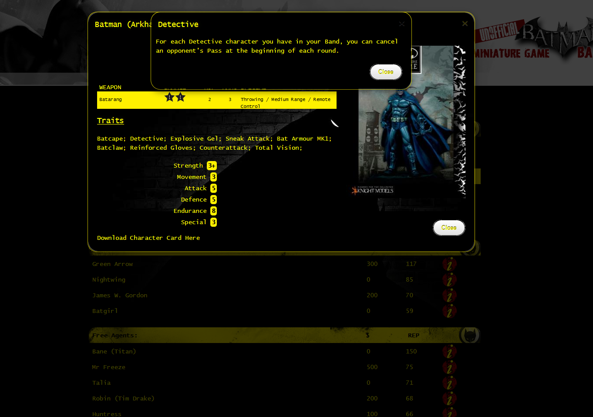This screenshot has height=417, width=593.
Task: Click the Batarang weapon name
Action: 111,99
